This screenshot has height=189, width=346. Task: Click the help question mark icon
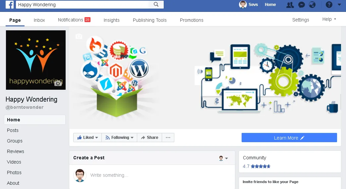tap(329, 5)
